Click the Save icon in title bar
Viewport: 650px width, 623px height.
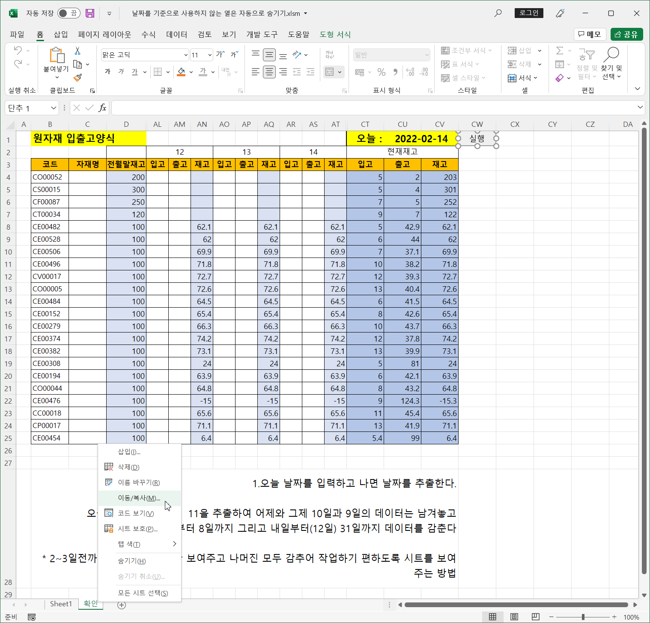(90, 13)
